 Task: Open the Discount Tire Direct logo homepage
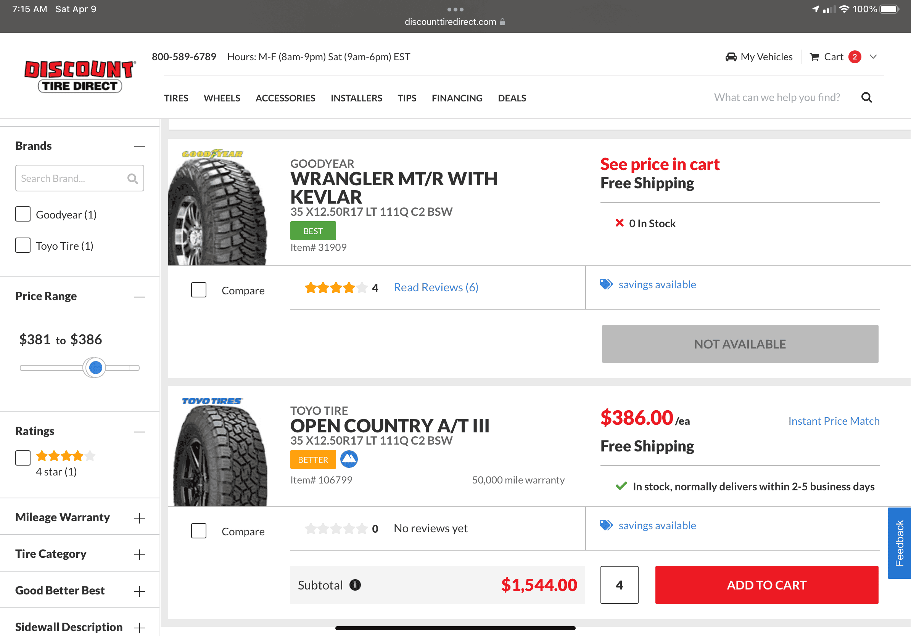[x=80, y=77]
